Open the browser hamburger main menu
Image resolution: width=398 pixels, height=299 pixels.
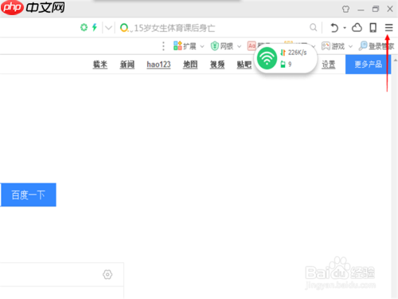point(388,27)
